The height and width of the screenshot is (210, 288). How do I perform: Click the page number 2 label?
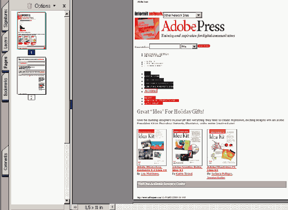(x=31, y=97)
